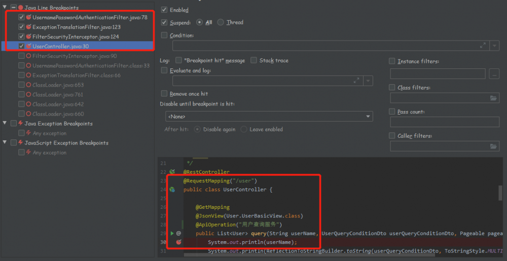Enable ClassLoader.java:653 breakpoint checkbox
507x261 pixels.
pos(22,85)
